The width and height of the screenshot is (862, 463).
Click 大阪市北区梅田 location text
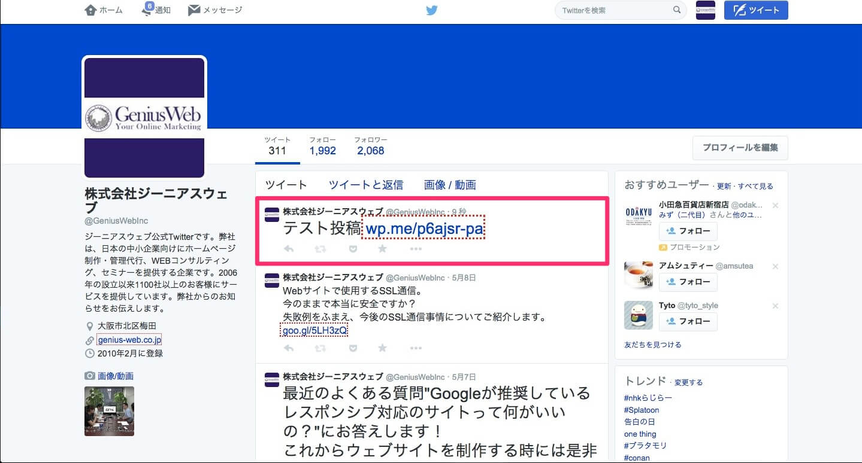(126, 326)
